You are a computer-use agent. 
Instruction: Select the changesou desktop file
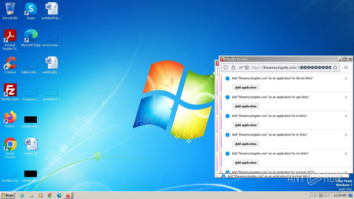31,94
